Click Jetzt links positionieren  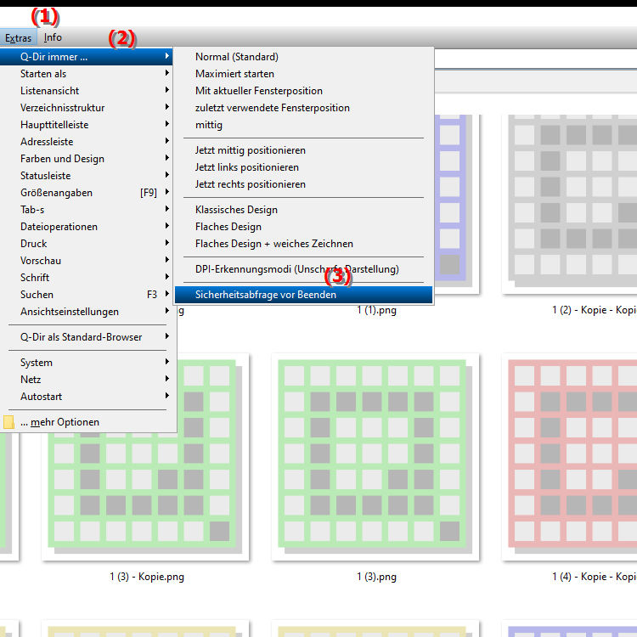tap(303, 167)
